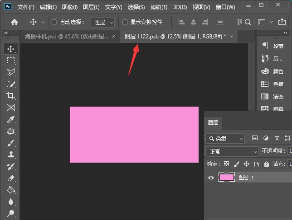Open the 类型 layer filter dropdown

pos(225,138)
